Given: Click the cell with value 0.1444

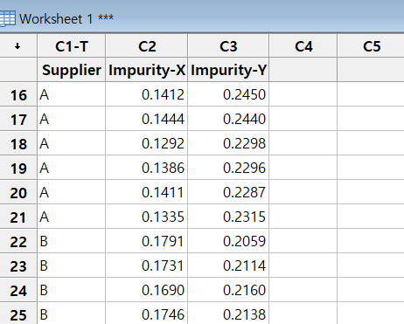Looking at the screenshot, I should (147, 119).
